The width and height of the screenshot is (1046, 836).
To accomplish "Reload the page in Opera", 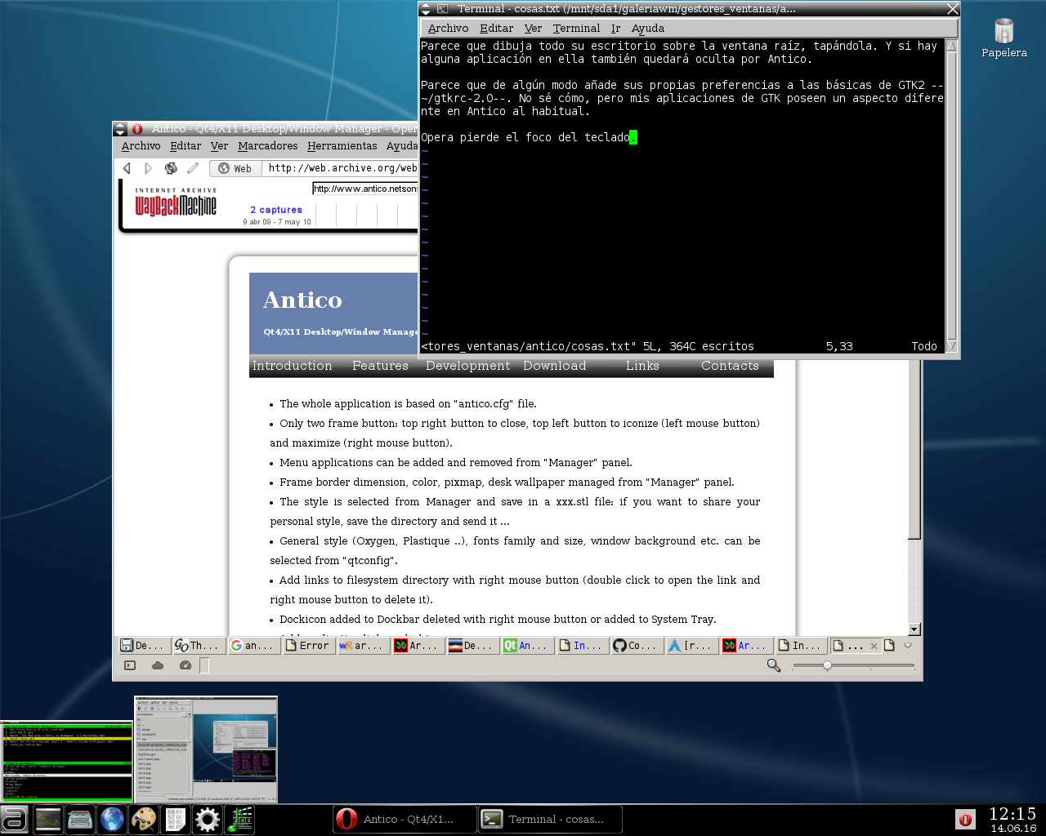I will pyautogui.click(x=171, y=168).
